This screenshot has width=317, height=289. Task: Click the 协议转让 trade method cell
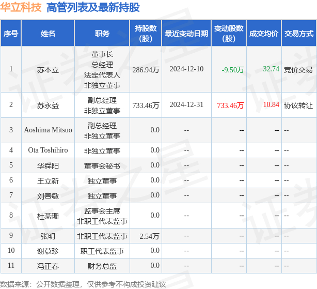(x=298, y=105)
